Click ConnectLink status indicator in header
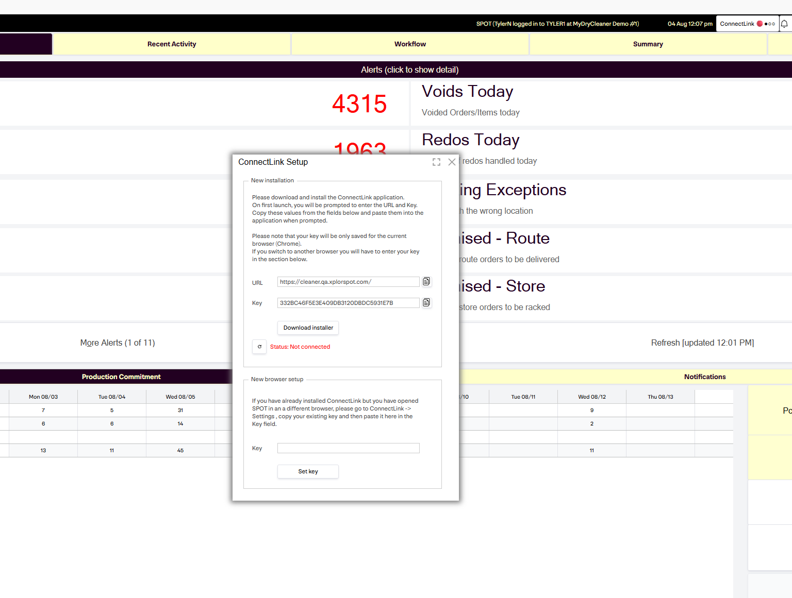Image resolution: width=792 pixels, height=598 pixels. pyautogui.click(x=747, y=24)
